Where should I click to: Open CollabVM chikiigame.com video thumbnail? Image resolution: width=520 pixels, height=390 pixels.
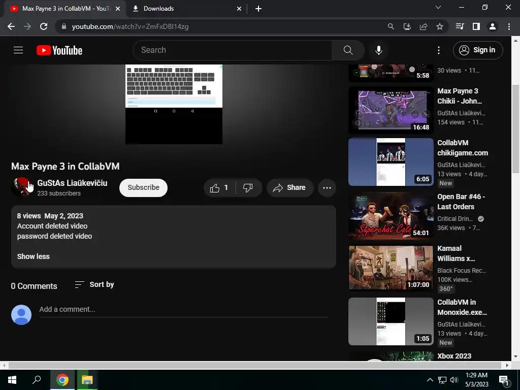(x=391, y=162)
